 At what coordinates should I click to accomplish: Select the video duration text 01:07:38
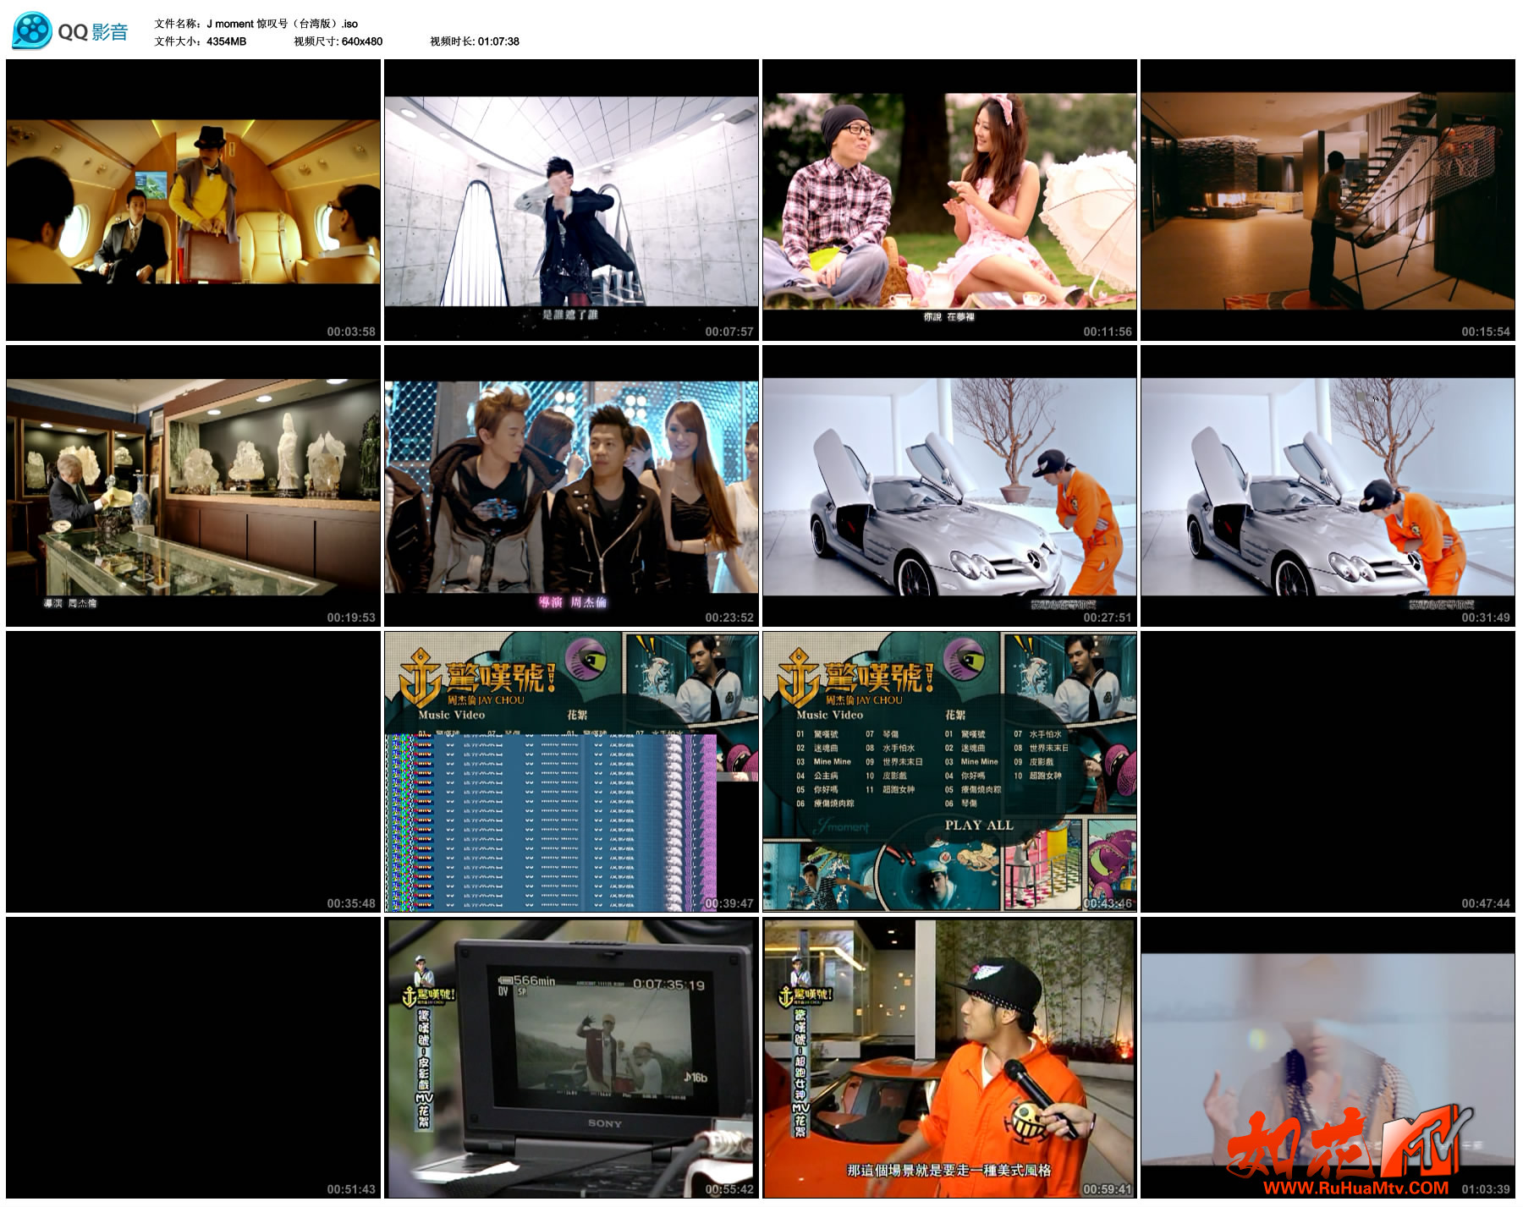498,41
